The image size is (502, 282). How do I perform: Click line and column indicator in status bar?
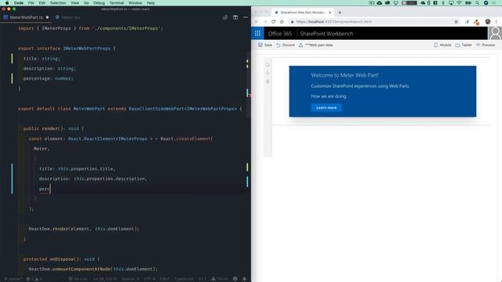(105, 279)
